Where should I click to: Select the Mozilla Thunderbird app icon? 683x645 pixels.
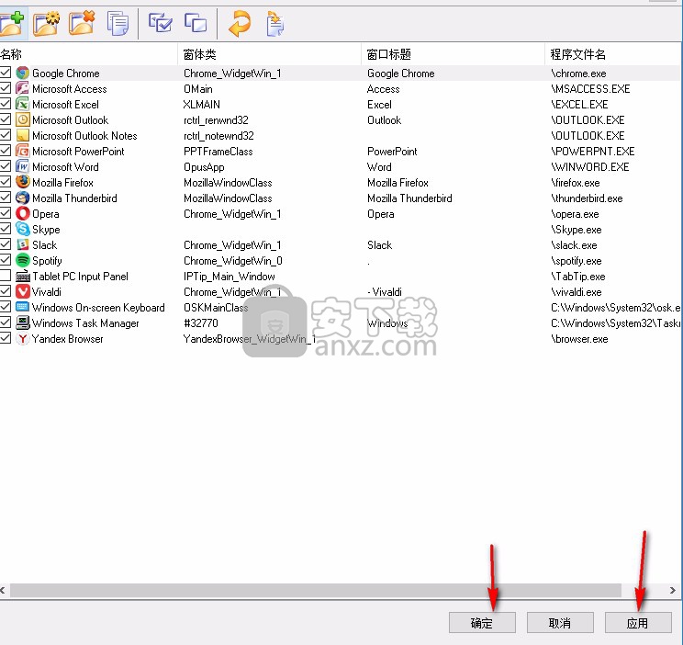click(x=23, y=198)
